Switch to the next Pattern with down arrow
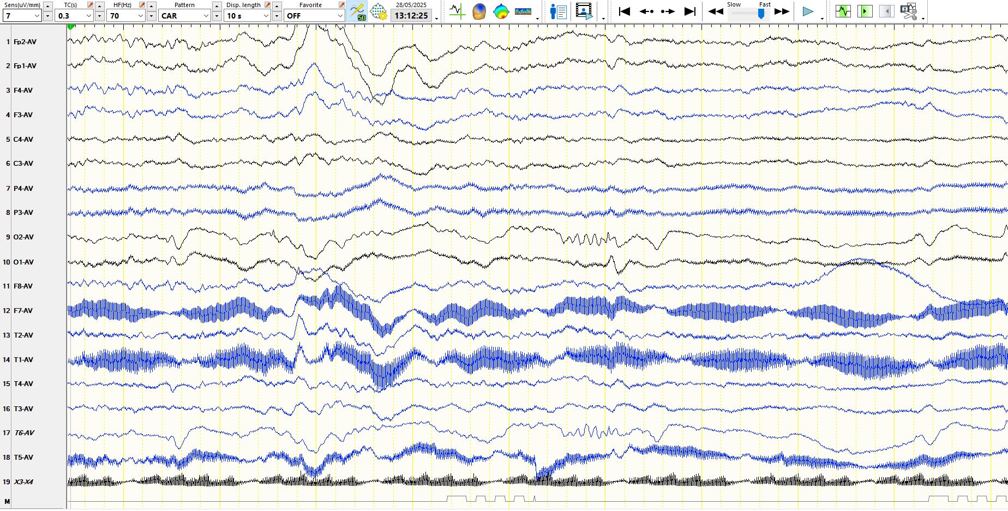The width and height of the screenshot is (1008, 511). [x=217, y=16]
